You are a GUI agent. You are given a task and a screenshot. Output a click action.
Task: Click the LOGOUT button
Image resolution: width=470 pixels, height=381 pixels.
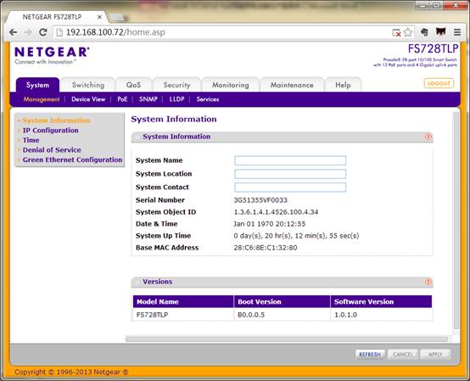[x=439, y=83]
